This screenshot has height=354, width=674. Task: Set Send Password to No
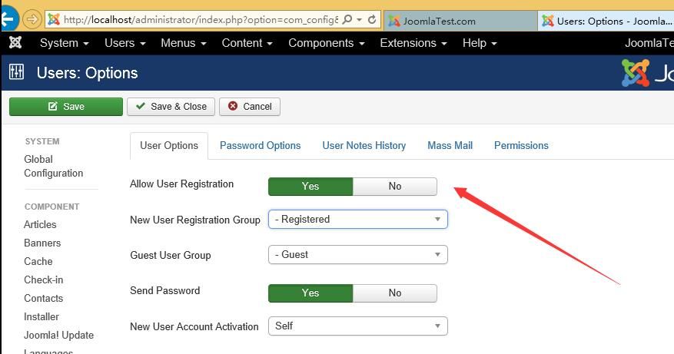coord(394,293)
